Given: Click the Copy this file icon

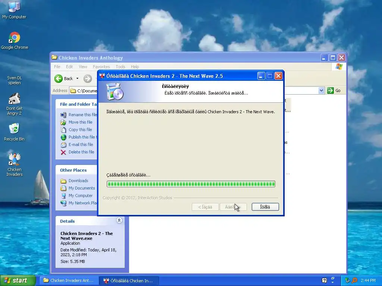Looking at the screenshot, I should (x=63, y=130).
